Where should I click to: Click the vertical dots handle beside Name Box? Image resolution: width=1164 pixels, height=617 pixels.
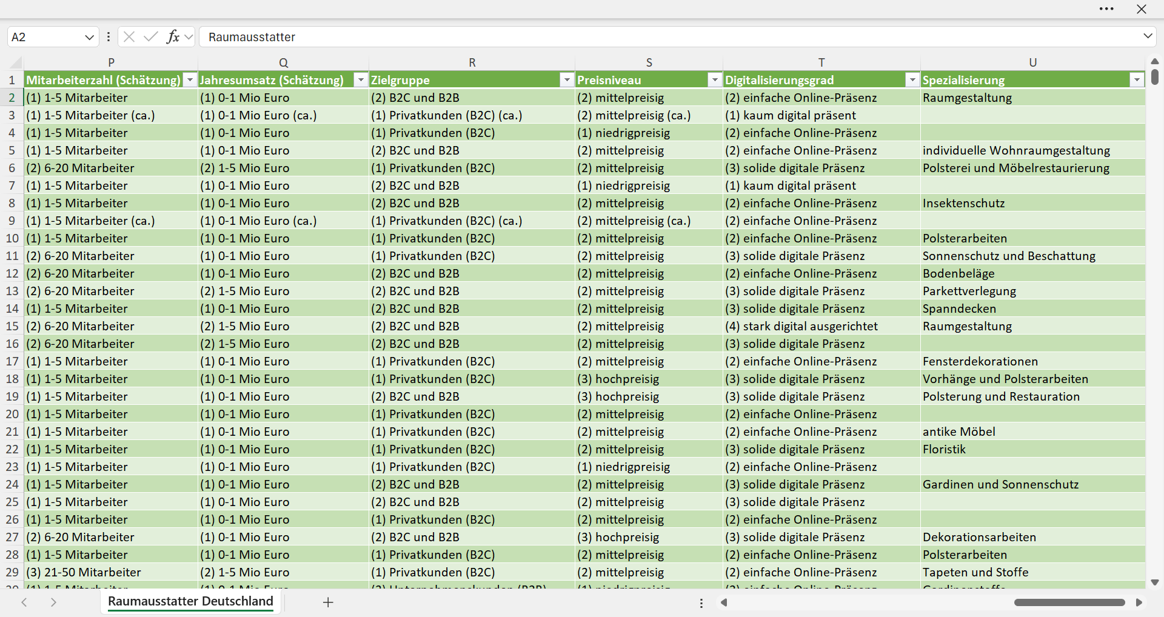click(x=109, y=37)
